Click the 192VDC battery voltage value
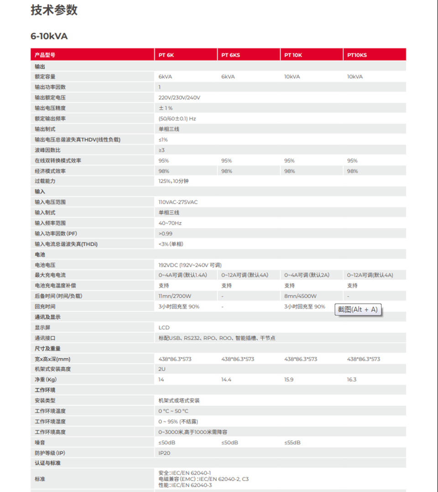438x492 pixels. point(190,265)
